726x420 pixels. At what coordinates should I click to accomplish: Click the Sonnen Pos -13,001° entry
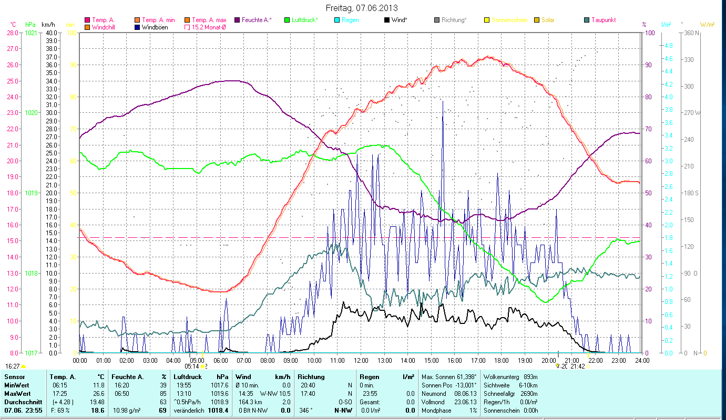point(449,385)
